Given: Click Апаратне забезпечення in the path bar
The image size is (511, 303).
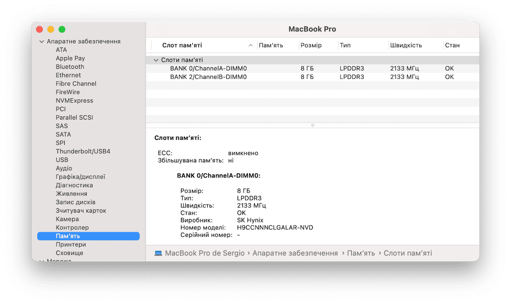Looking at the screenshot, I should click(295, 253).
